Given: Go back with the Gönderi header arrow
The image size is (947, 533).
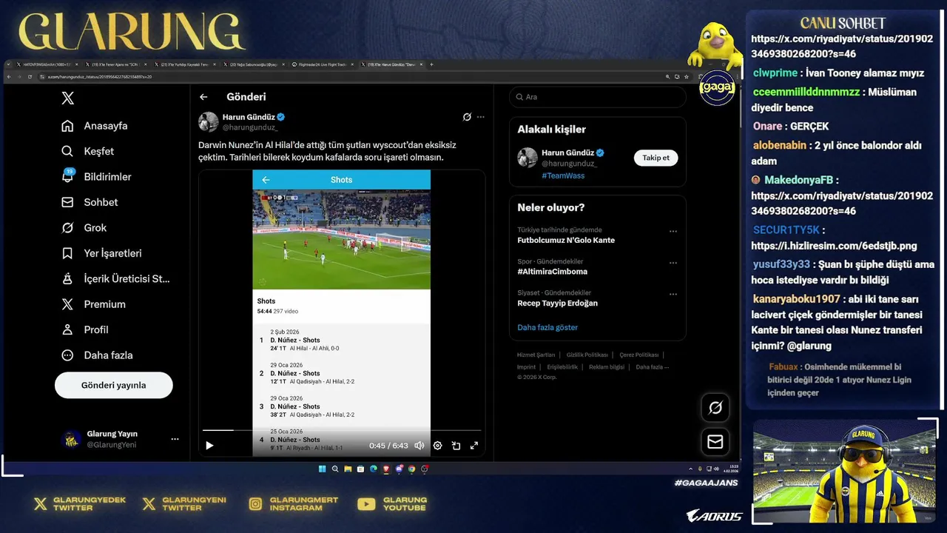Looking at the screenshot, I should click(x=203, y=97).
